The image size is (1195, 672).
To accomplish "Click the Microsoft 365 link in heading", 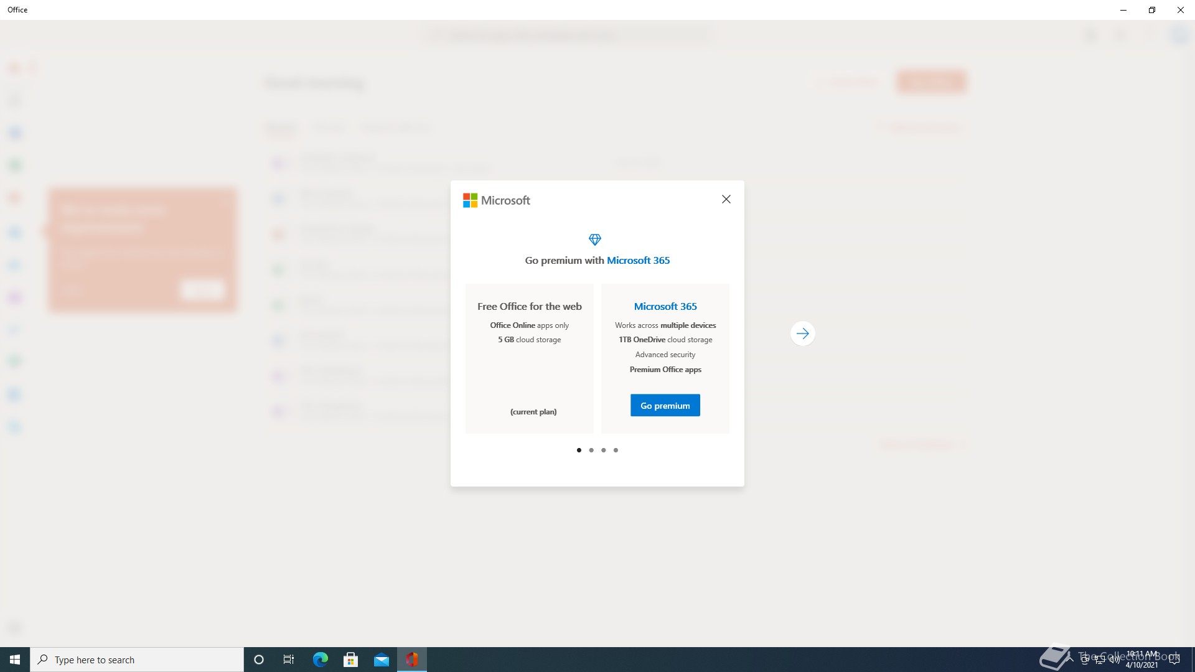I will [638, 260].
